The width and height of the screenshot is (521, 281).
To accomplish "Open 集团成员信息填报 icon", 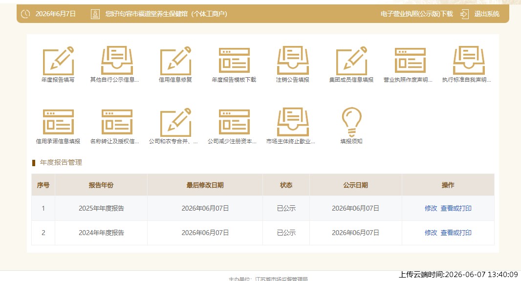I will tap(351, 61).
